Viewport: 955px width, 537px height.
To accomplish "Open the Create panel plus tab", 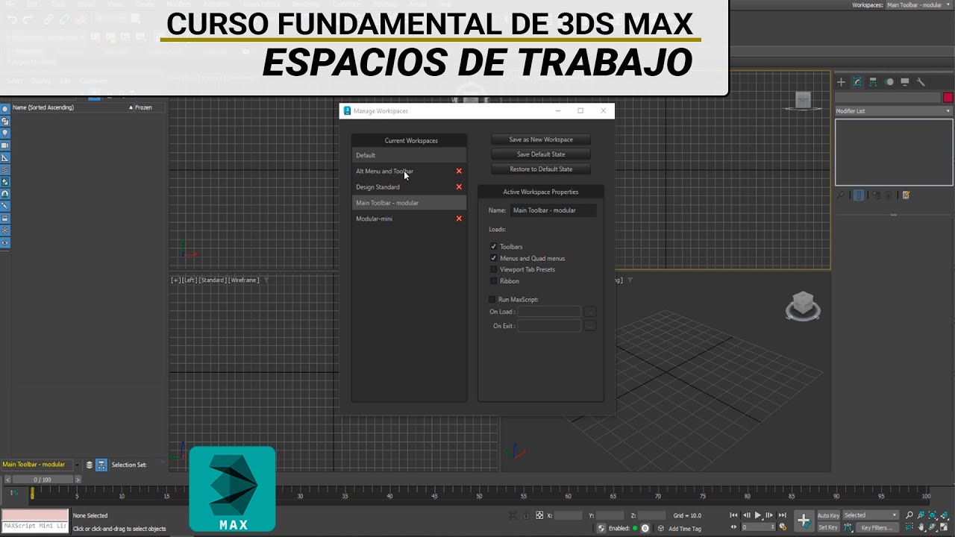I will (841, 82).
